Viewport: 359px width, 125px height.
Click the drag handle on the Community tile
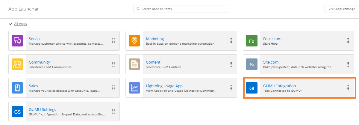113,64
